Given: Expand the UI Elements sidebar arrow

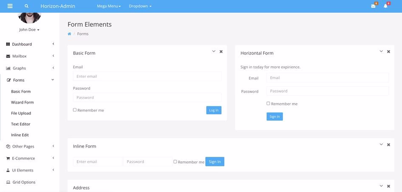Looking at the screenshot, I should (x=53, y=170).
